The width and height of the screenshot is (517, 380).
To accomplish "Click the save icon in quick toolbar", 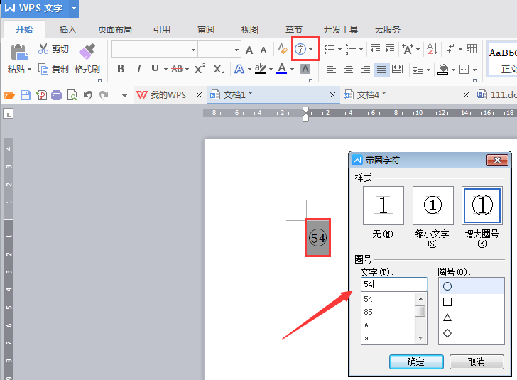I will [x=26, y=95].
